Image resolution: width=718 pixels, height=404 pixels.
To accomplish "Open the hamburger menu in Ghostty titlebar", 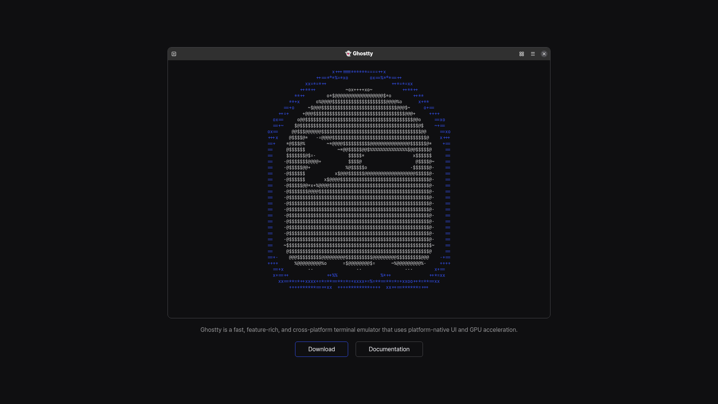I will (x=533, y=54).
